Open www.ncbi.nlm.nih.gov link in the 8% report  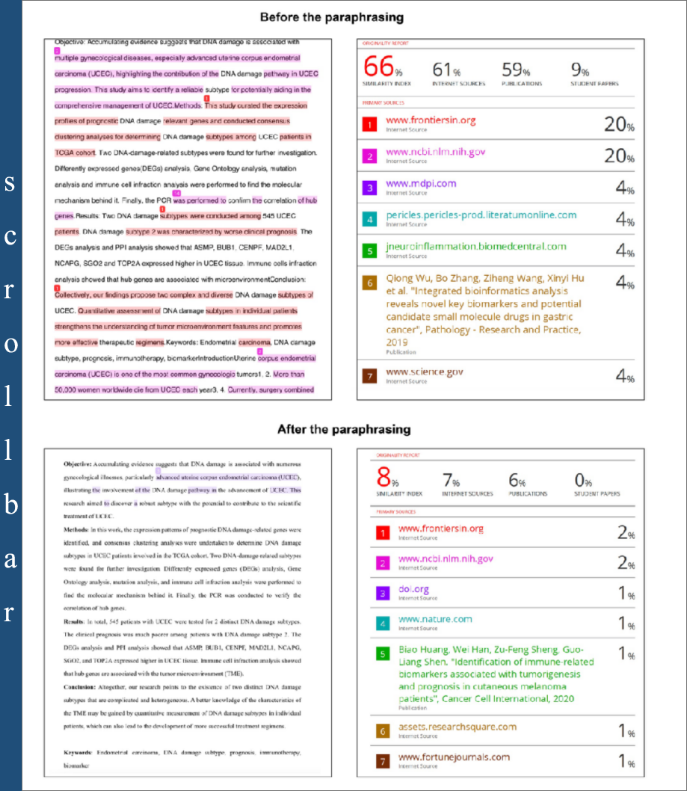pyautogui.click(x=446, y=559)
